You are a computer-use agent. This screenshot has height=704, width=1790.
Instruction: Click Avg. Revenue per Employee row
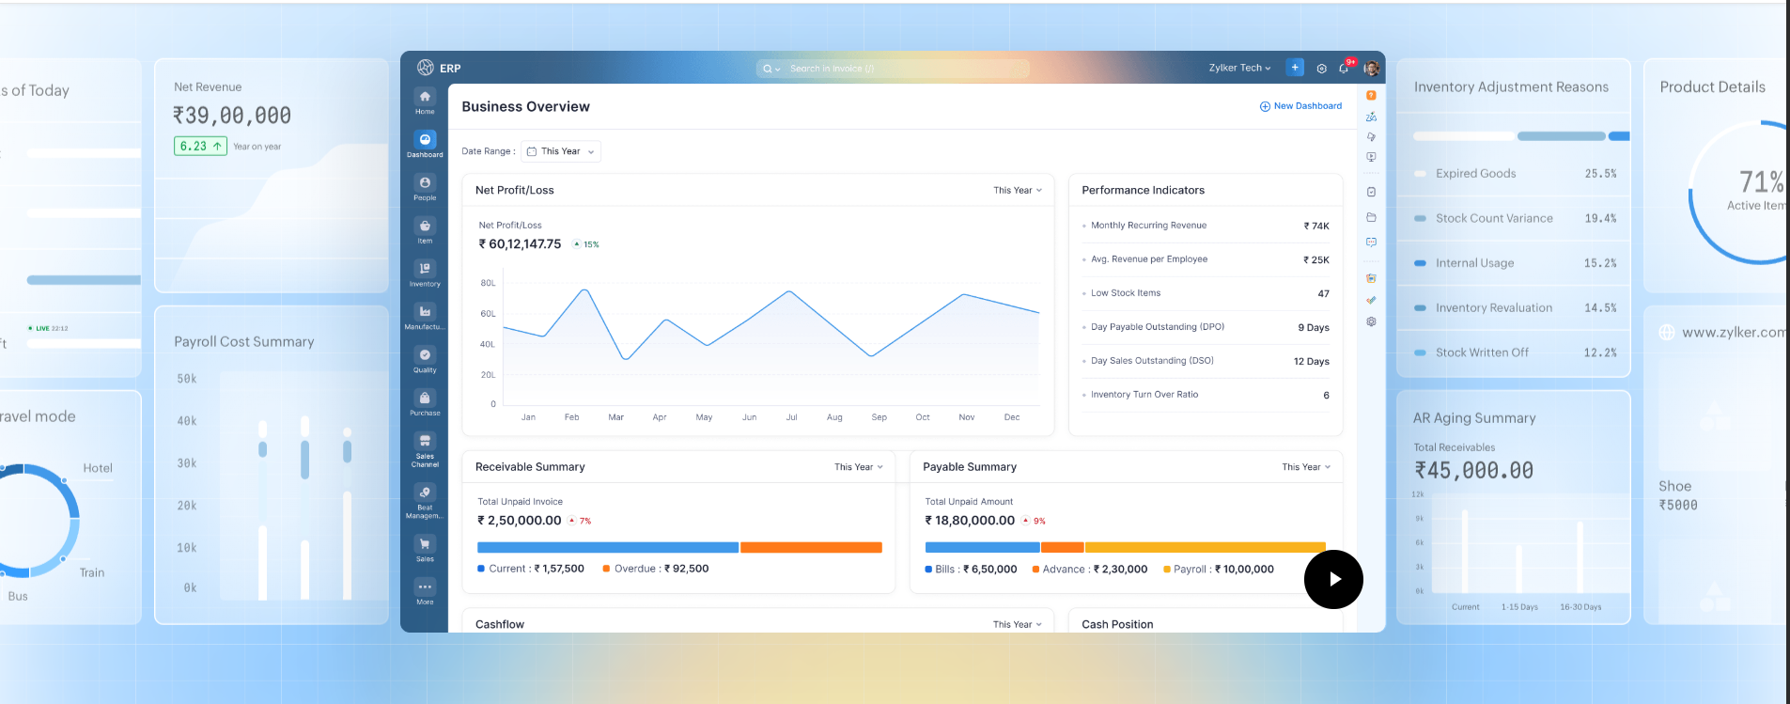coord(1206,259)
